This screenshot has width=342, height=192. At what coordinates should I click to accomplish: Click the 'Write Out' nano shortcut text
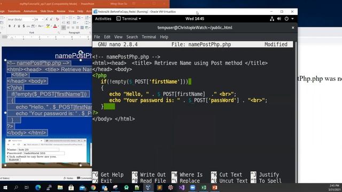point(153,174)
